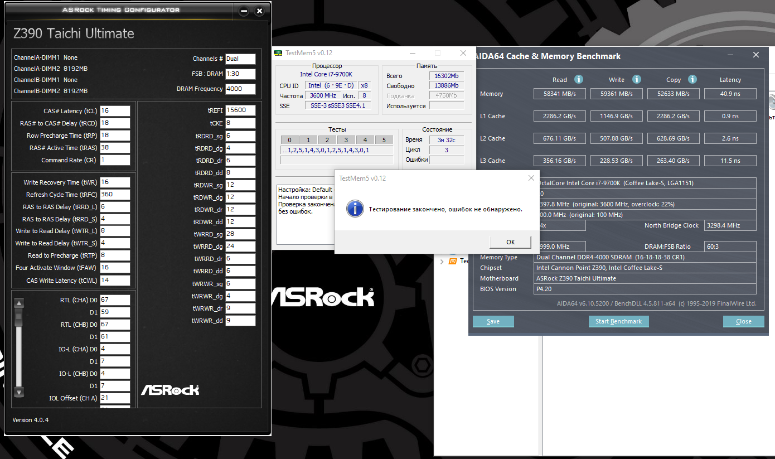This screenshot has height=459, width=775.
Task: Click the RTL (CHA) D0 value field
Action: point(115,300)
